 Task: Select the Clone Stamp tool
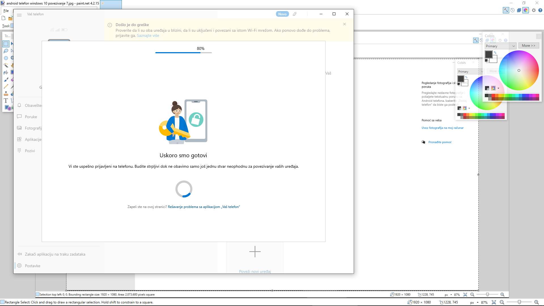6,93
